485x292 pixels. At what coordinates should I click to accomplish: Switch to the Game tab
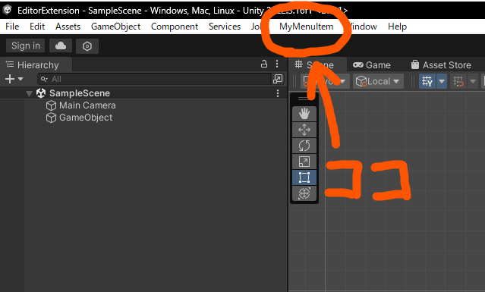coord(372,65)
